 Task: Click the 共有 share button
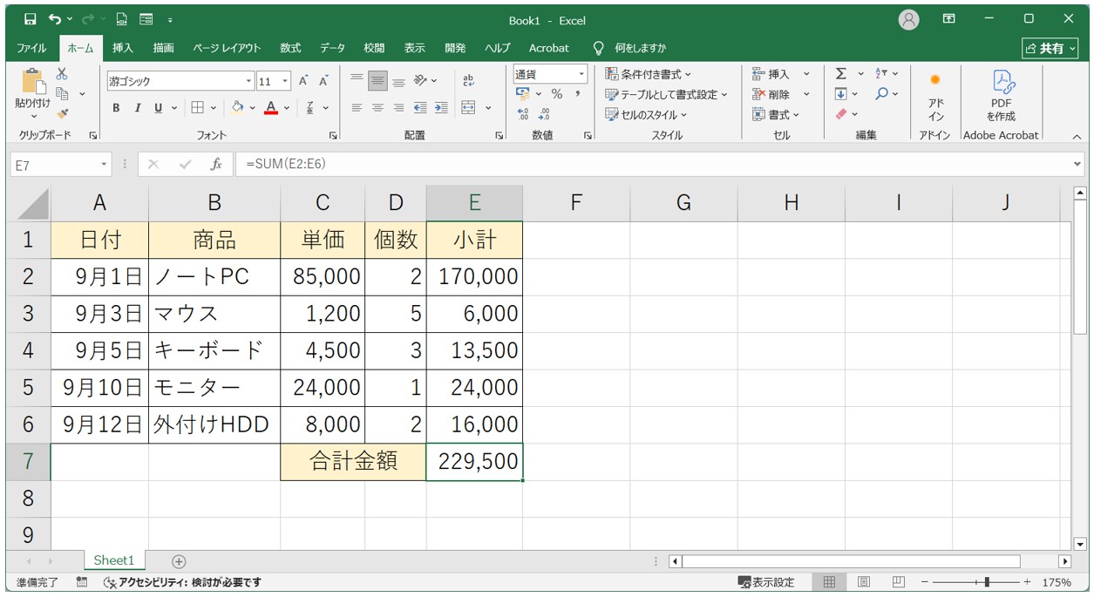[1050, 49]
